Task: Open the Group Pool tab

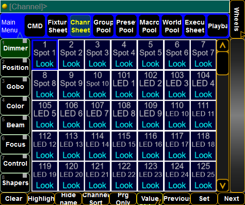Action: 103,26
